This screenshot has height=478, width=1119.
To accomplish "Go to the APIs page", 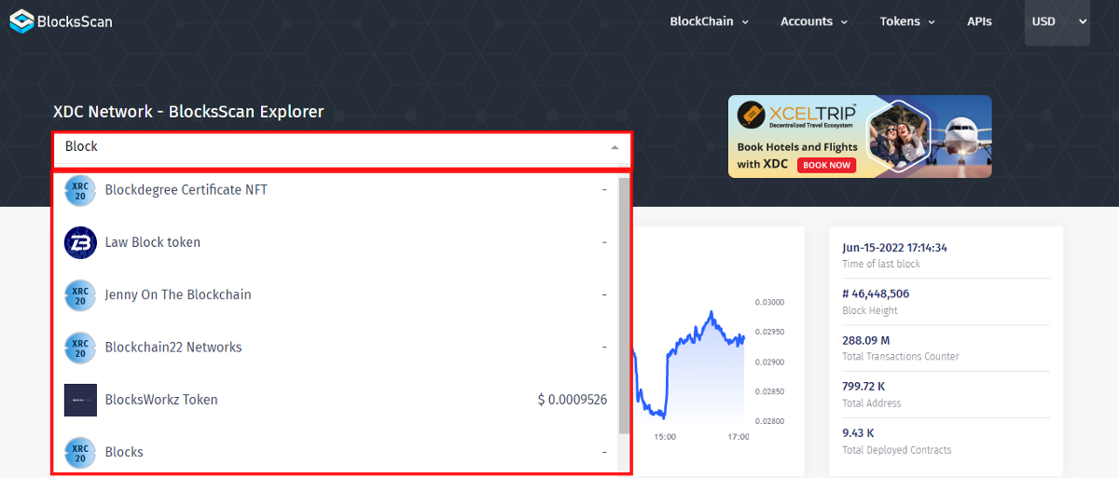I will pyautogui.click(x=979, y=21).
